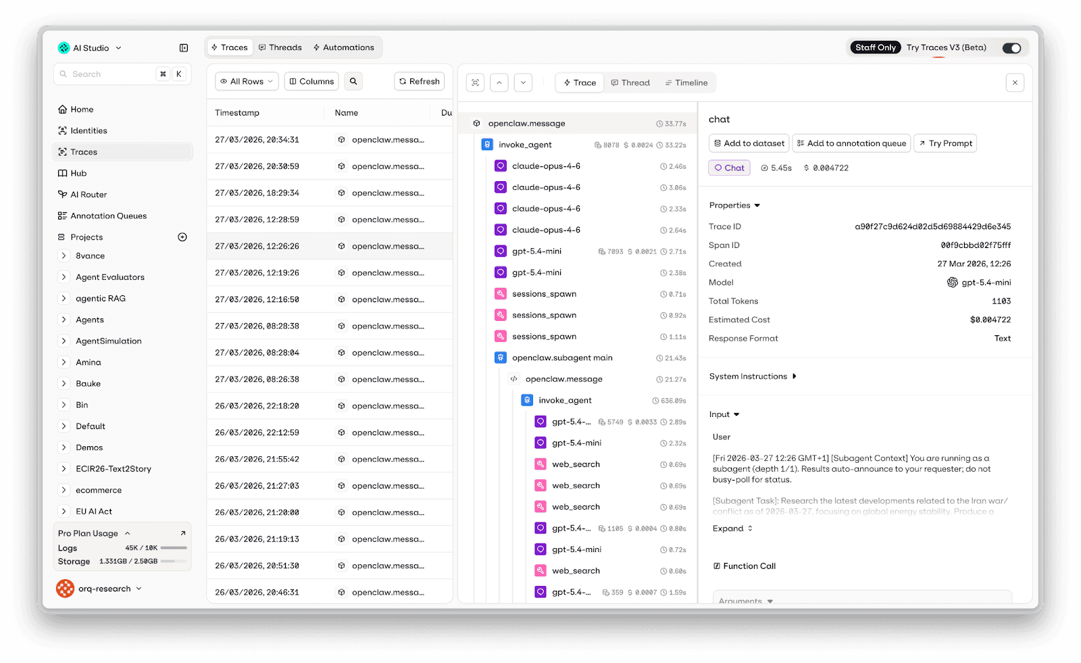This screenshot has height=663, width=1081.
Task: Switch to the Threads tab
Action: pyautogui.click(x=280, y=47)
